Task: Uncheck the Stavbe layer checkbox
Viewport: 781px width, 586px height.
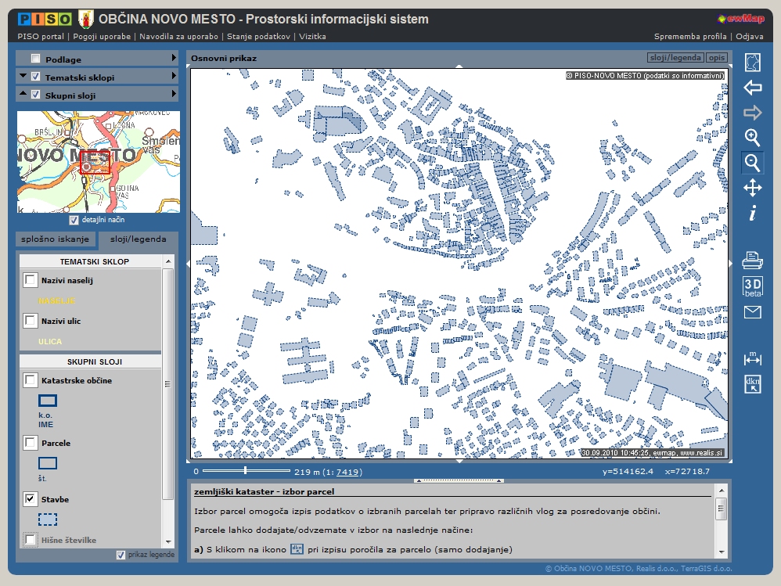Action: tap(31, 498)
